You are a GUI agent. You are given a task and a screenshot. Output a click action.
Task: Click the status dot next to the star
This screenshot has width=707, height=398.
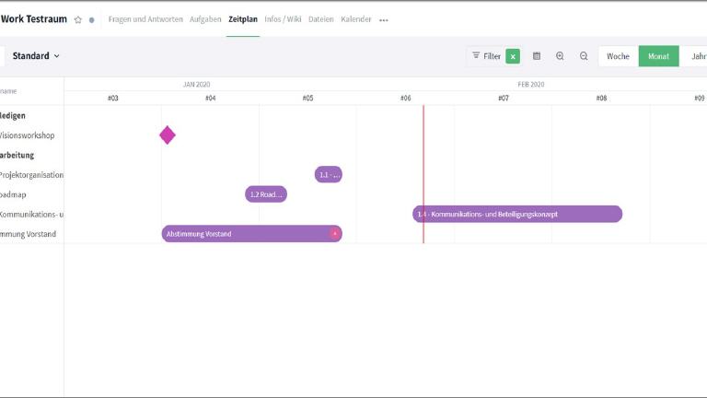pyautogui.click(x=91, y=19)
